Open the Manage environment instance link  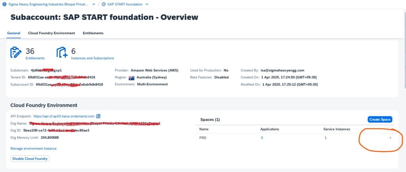[x=33, y=149]
